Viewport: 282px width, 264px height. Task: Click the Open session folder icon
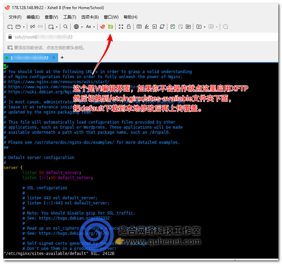coord(18,27)
